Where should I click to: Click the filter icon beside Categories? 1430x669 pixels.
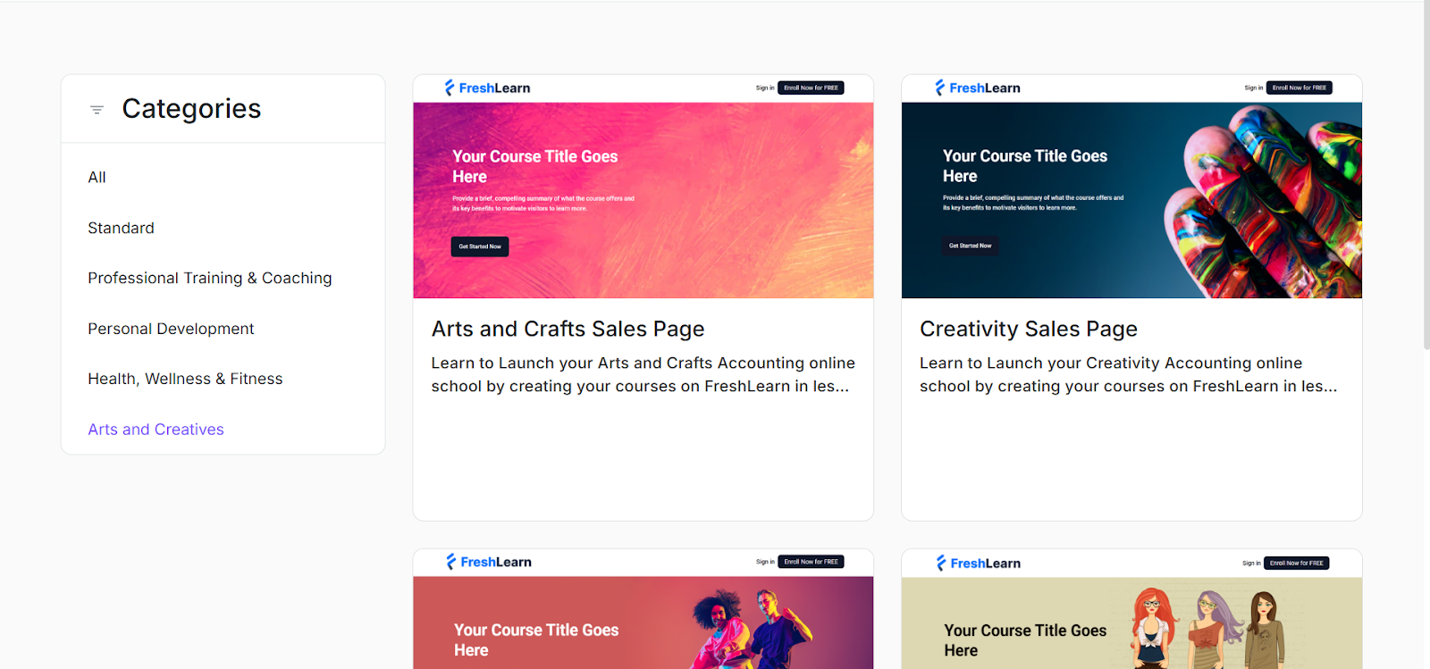97,110
